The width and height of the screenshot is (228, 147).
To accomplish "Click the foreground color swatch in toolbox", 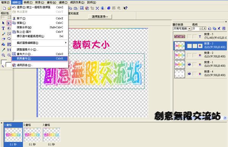I will coord(4,62).
